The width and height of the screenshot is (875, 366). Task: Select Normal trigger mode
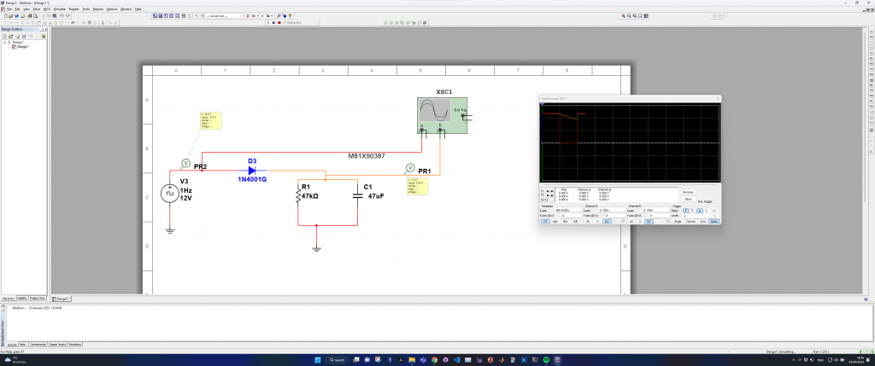pyautogui.click(x=690, y=221)
